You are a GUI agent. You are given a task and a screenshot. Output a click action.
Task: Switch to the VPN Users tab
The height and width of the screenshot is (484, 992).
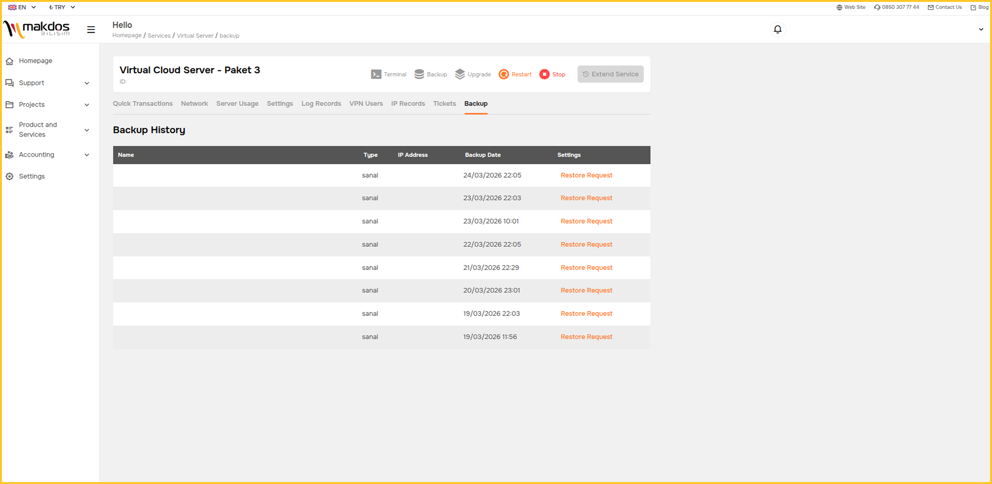click(366, 103)
